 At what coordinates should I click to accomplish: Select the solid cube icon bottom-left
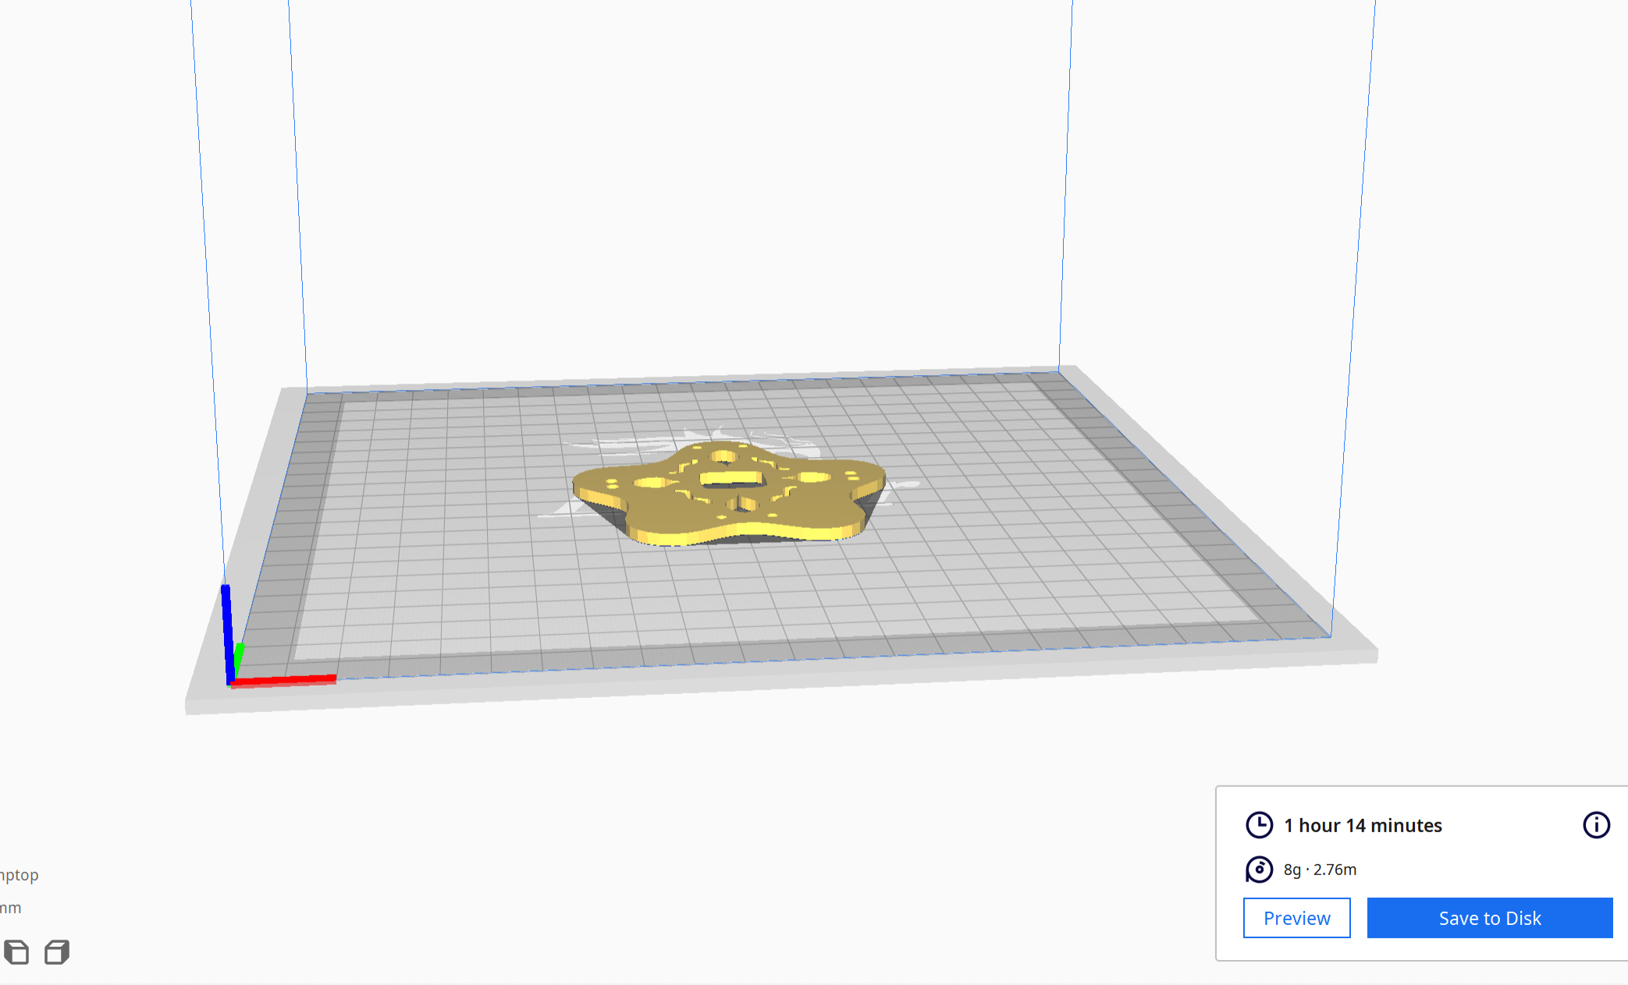(17, 952)
